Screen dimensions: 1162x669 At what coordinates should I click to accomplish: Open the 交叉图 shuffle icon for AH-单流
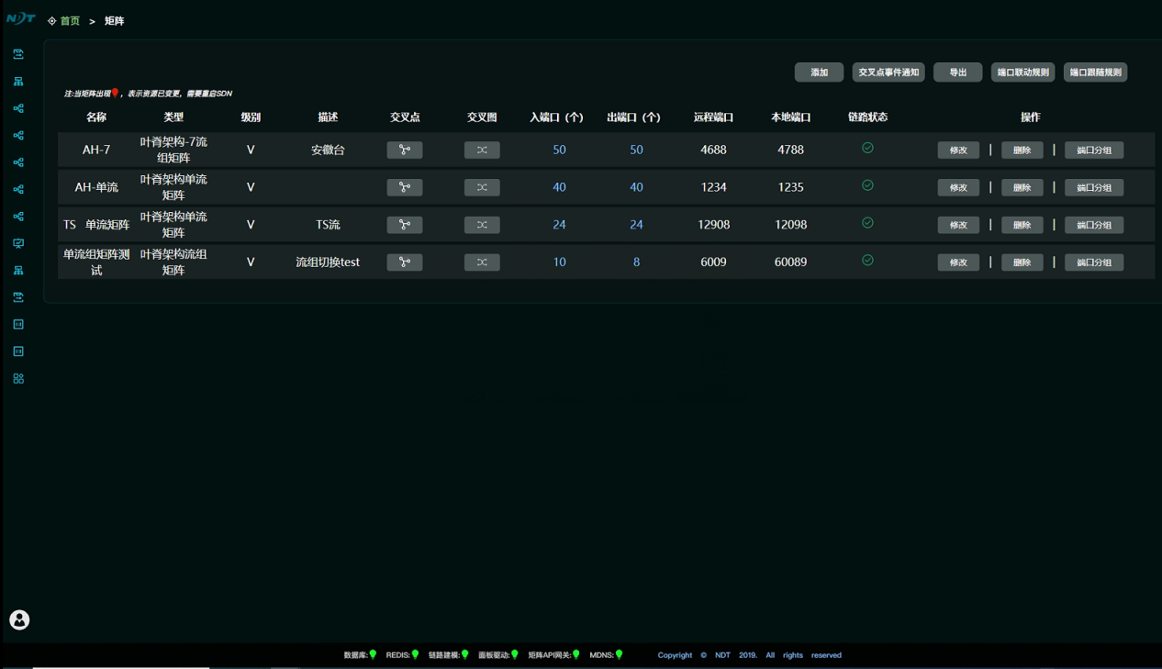tap(482, 187)
